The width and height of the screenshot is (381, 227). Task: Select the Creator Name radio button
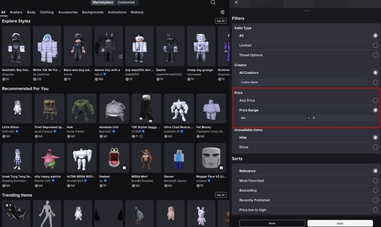pyautogui.click(x=375, y=82)
